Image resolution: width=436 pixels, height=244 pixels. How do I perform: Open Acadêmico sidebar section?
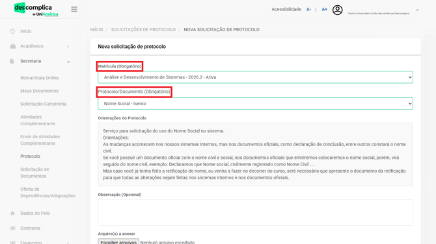coord(32,46)
